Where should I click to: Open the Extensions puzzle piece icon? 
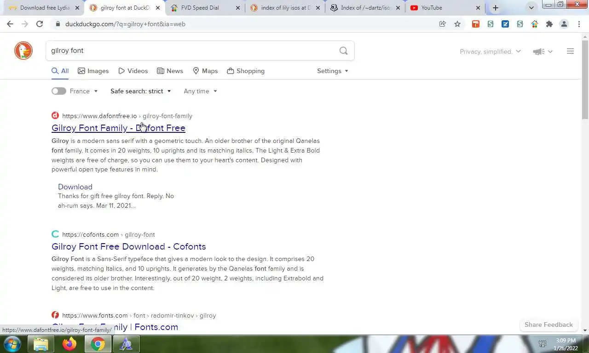click(549, 24)
